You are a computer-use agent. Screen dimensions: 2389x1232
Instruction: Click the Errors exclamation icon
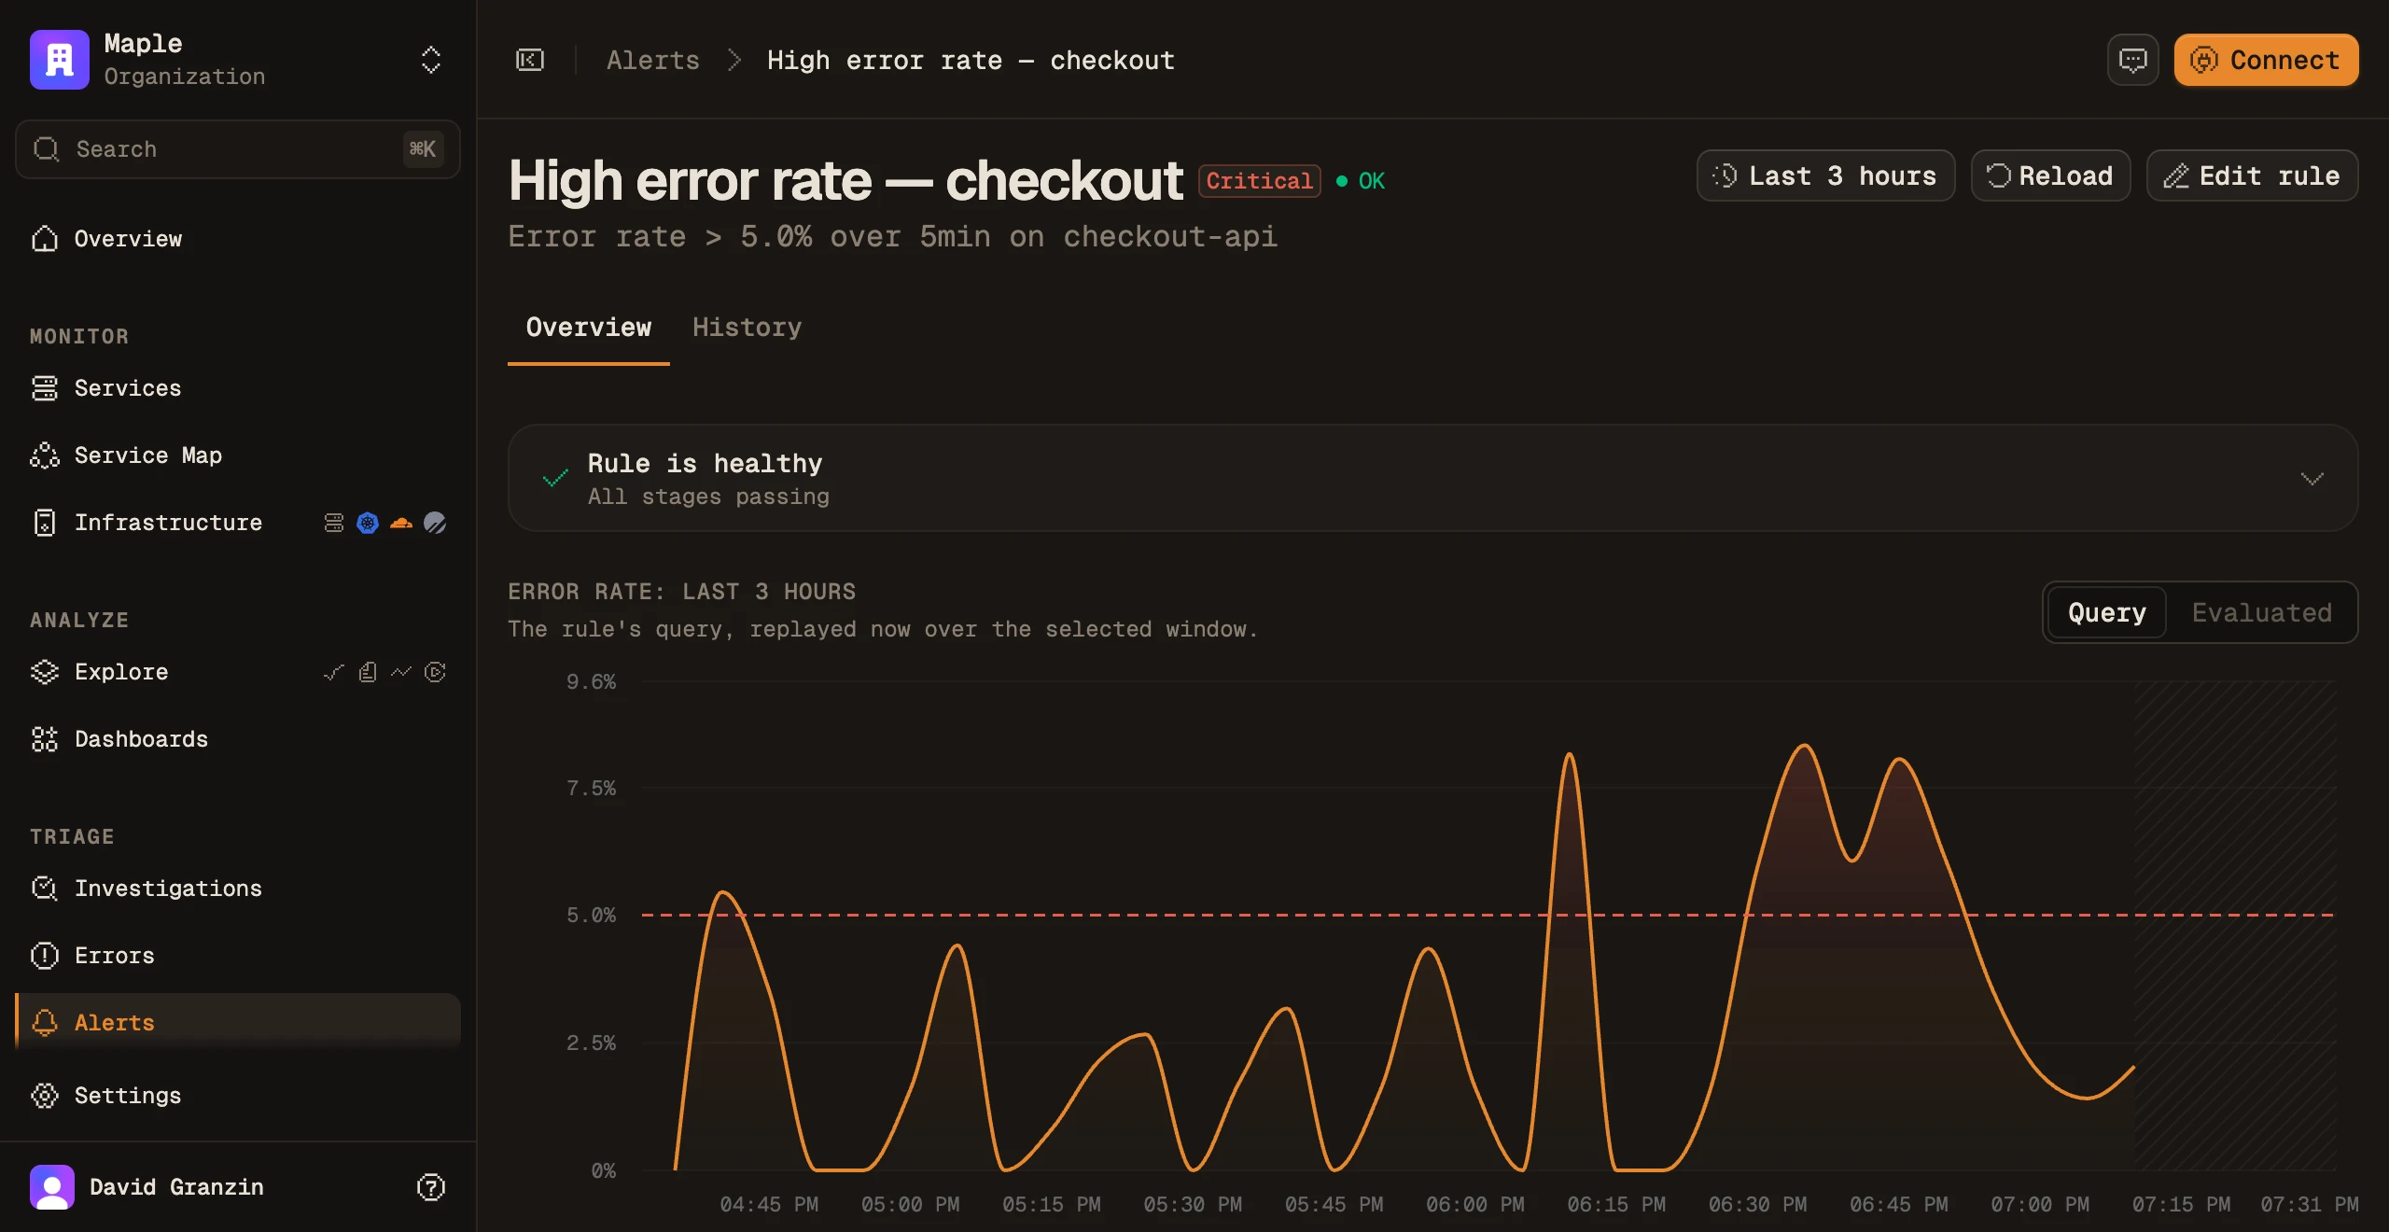coord(44,956)
